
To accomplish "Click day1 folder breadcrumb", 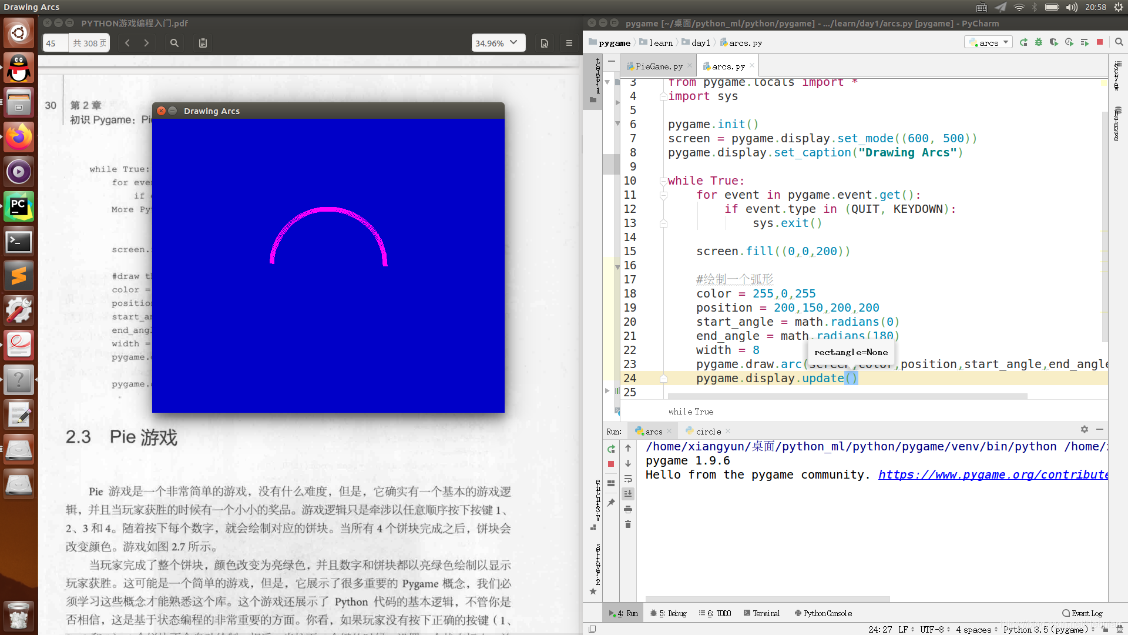I will point(696,43).
